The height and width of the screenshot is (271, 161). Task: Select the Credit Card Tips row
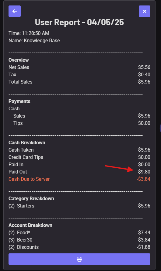pos(79,157)
